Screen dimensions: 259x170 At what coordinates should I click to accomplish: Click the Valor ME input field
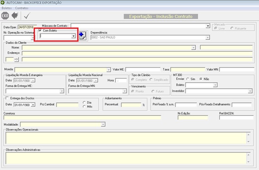coord(143,69)
